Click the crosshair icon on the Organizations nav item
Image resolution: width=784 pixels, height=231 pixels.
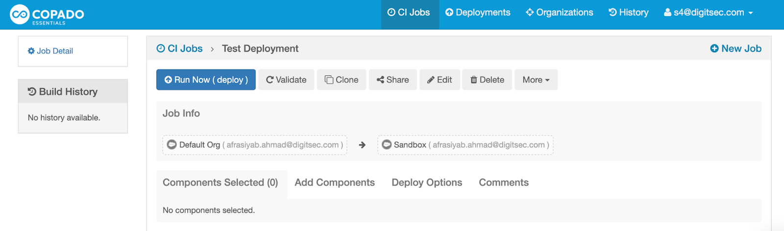coord(530,12)
